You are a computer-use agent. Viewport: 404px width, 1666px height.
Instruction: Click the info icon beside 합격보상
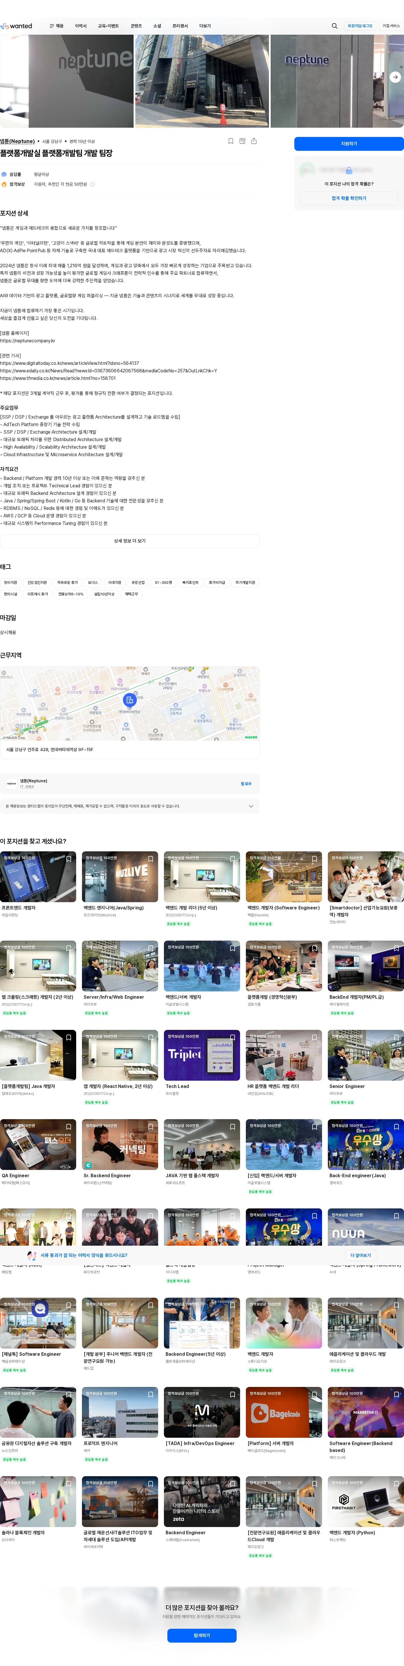click(x=92, y=184)
